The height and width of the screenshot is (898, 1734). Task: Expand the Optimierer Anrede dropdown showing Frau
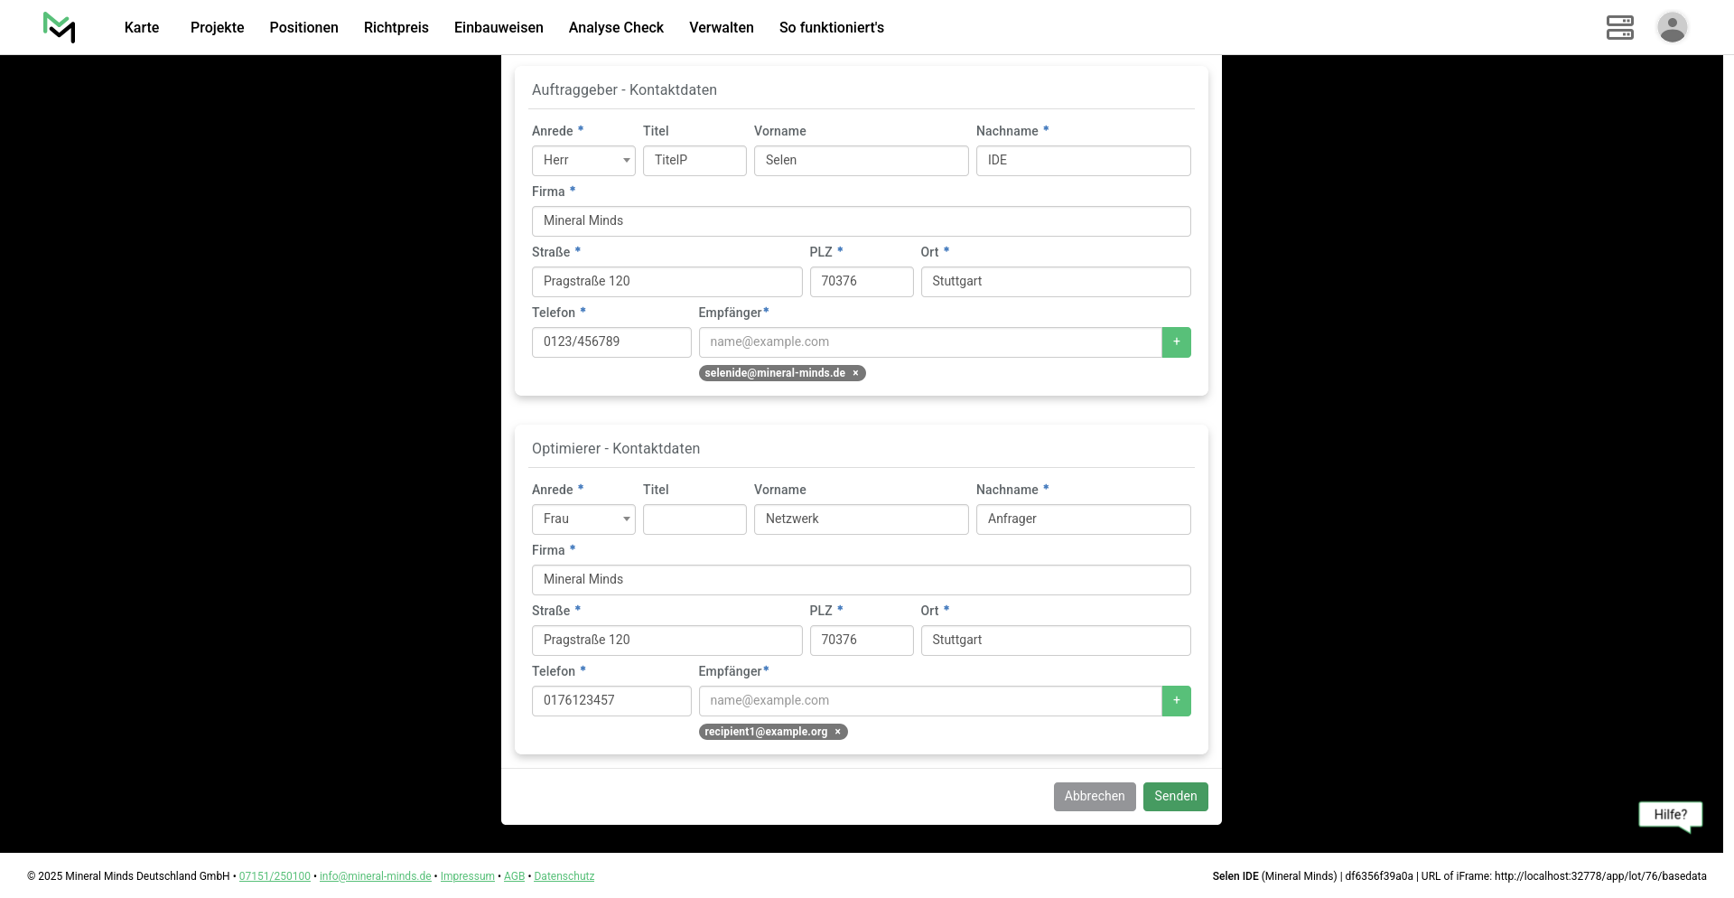(583, 519)
